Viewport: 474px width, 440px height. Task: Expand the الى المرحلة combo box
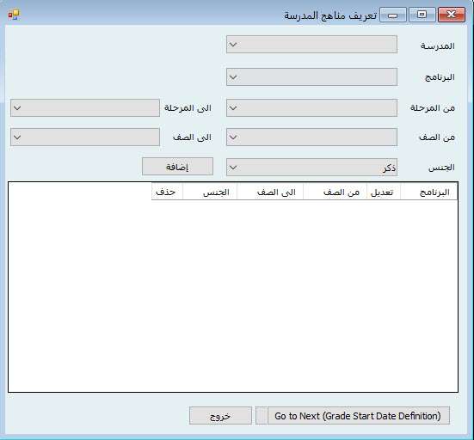pyautogui.click(x=85, y=107)
